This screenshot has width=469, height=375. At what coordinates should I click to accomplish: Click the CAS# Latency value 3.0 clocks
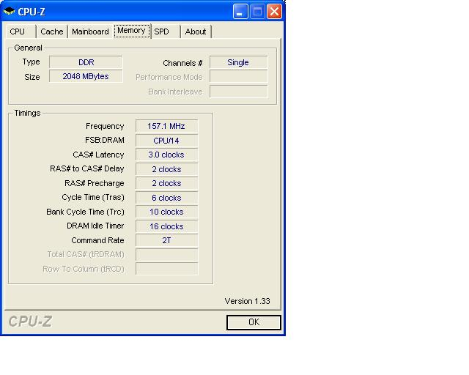[166, 155]
